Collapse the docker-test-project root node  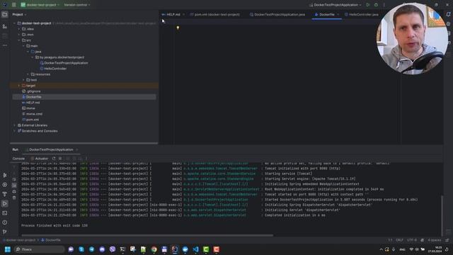tap(14, 23)
